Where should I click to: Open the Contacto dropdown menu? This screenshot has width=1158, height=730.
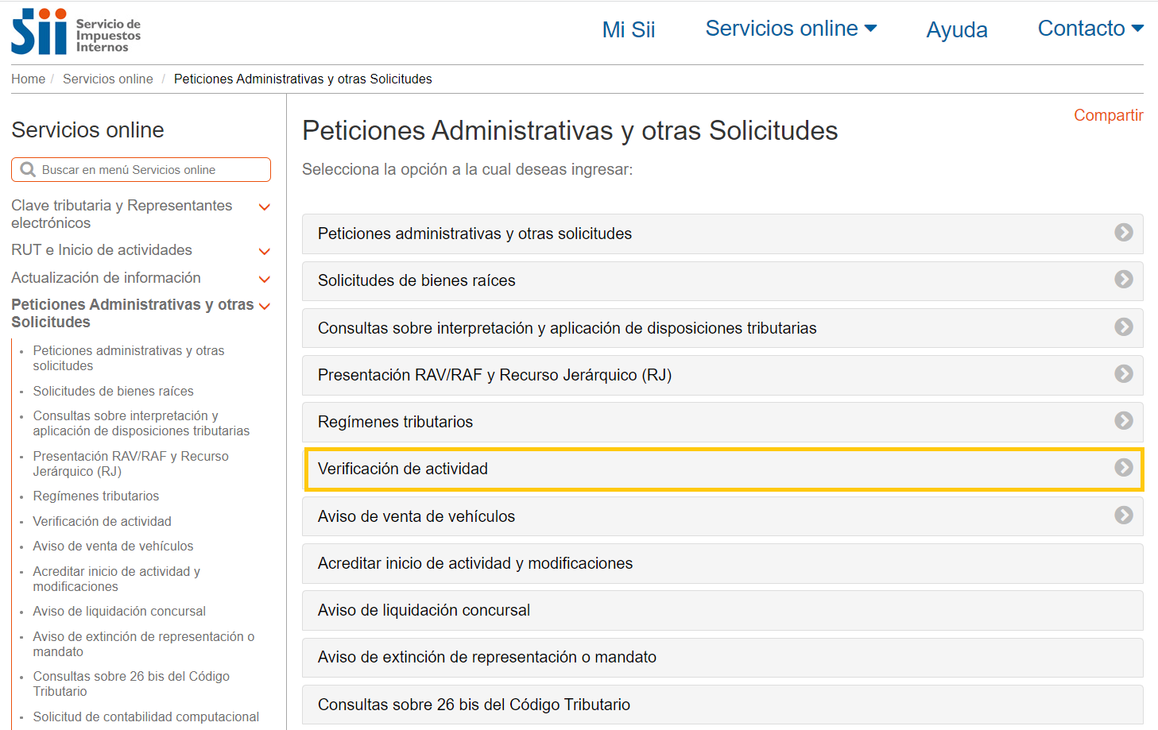[1090, 29]
